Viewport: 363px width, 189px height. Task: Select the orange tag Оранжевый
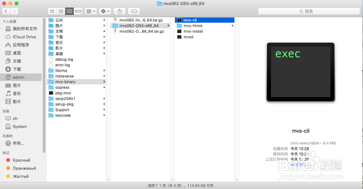click(x=21, y=168)
